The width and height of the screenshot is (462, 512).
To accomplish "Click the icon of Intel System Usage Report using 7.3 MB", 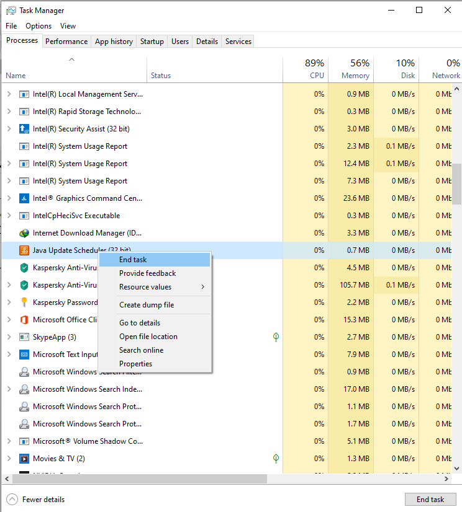I will 24,181.
